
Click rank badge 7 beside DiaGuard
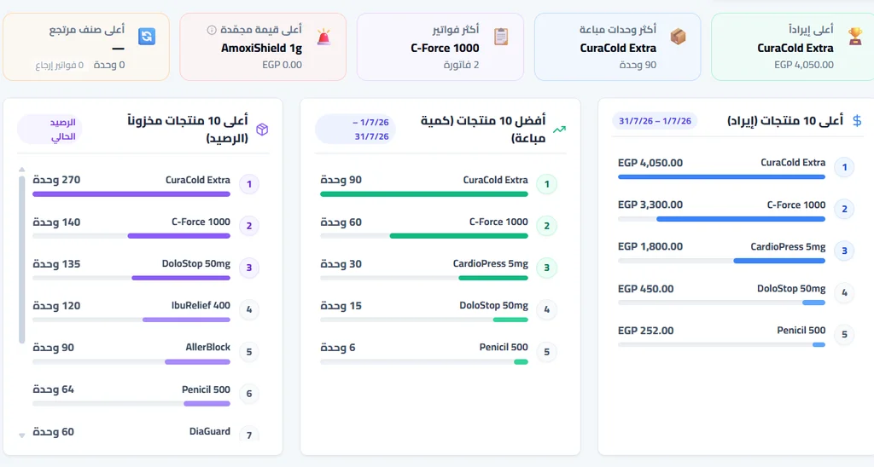pos(248,435)
